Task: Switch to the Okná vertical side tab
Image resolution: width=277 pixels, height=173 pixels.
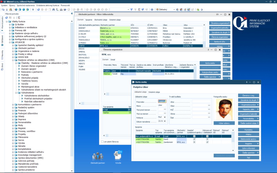Action: point(2,67)
